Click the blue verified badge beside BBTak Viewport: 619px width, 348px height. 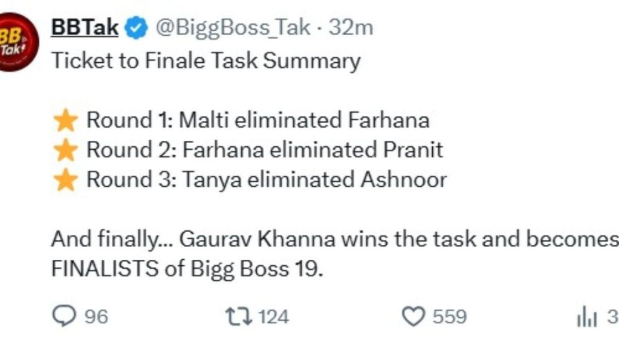pyautogui.click(x=135, y=28)
